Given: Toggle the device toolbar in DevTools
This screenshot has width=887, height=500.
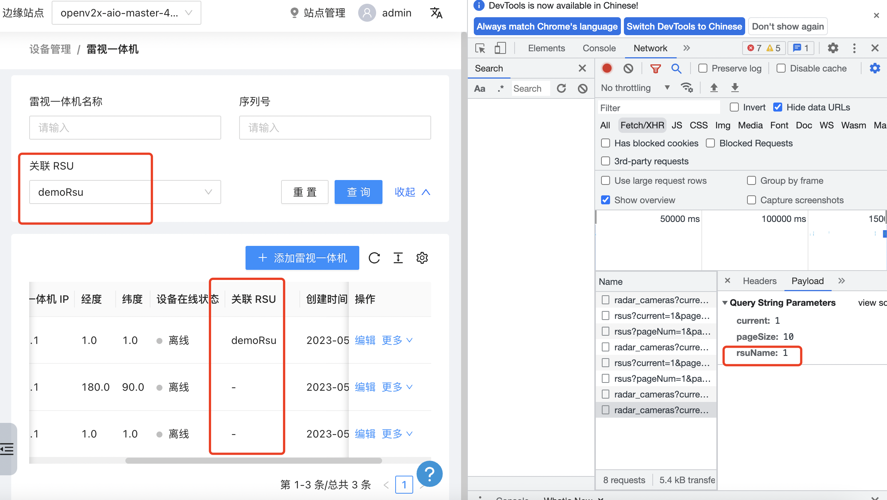Looking at the screenshot, I should coord(500,48).
